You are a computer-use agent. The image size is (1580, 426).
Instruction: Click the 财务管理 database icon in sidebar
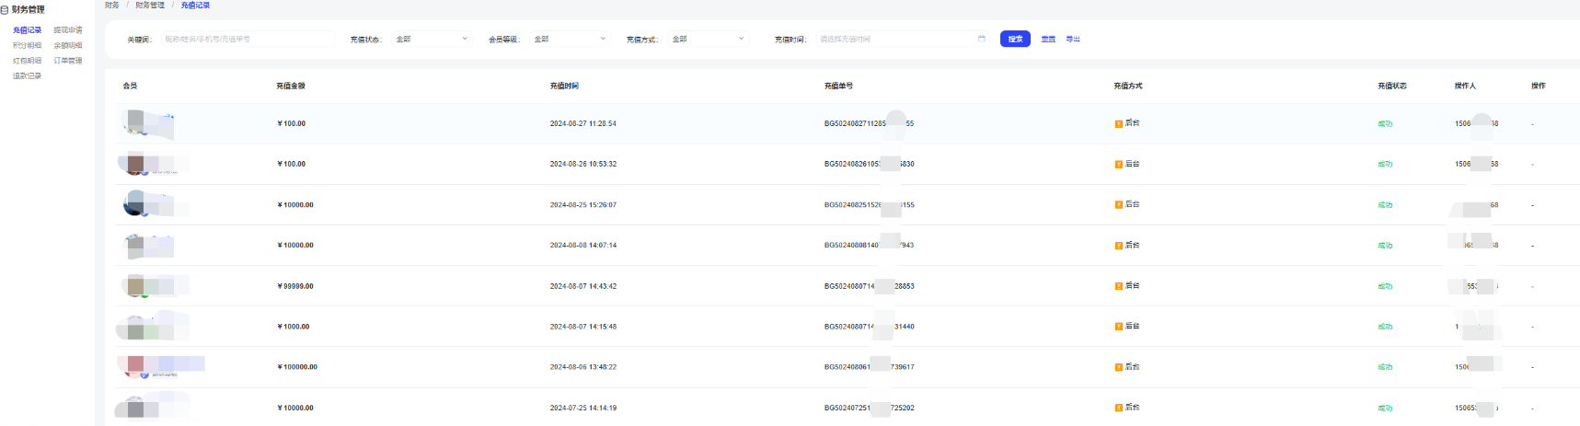[x=5, y=10]
